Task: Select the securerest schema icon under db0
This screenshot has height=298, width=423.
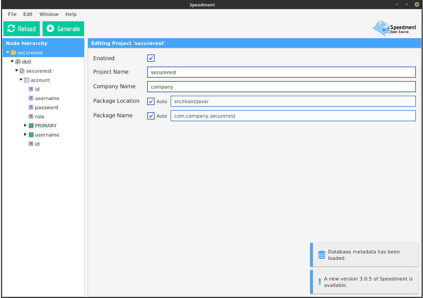Action: coord(22,71)
